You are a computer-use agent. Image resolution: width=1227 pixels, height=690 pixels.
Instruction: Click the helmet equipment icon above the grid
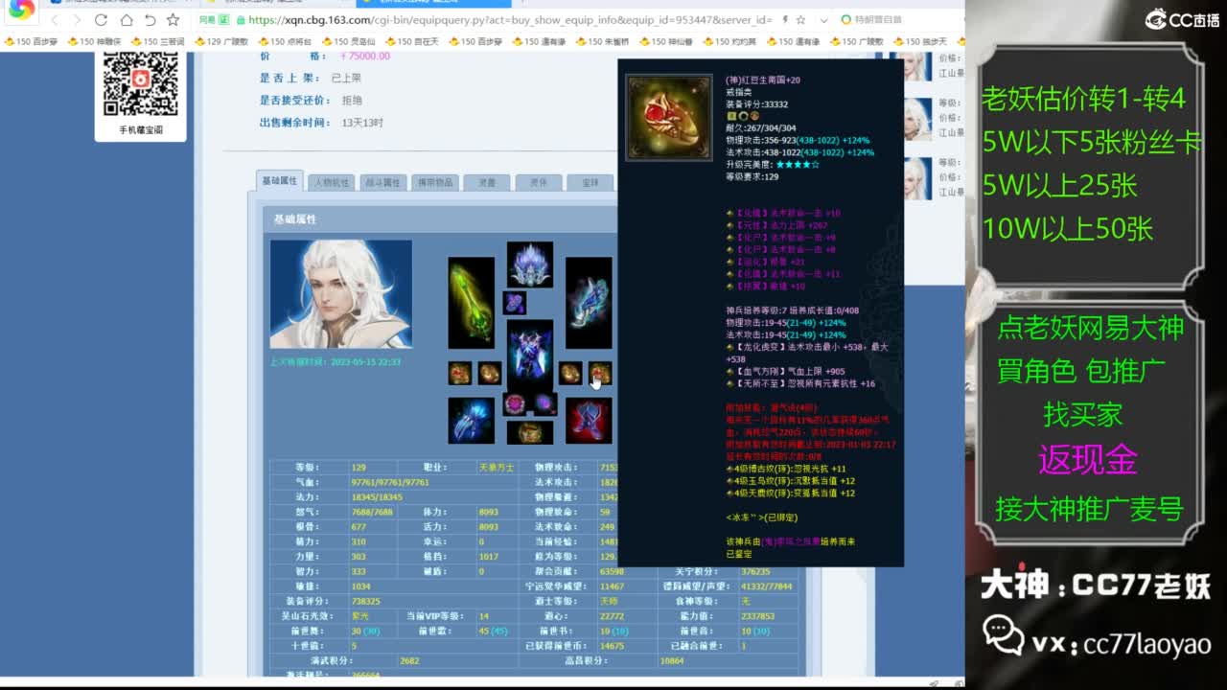[529, 264]
